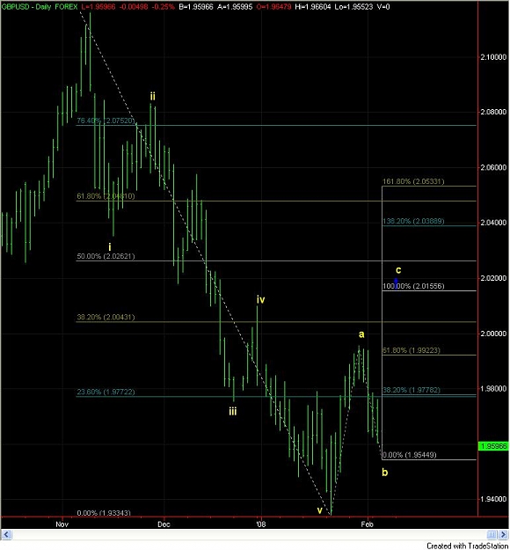Click the 61.80% (1.99223) extension label
The height and width of the screenshot is (550, 510).
tap(412, 350)
